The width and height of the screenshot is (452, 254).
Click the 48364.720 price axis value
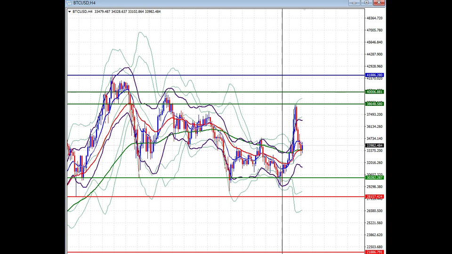coord(374,18)
